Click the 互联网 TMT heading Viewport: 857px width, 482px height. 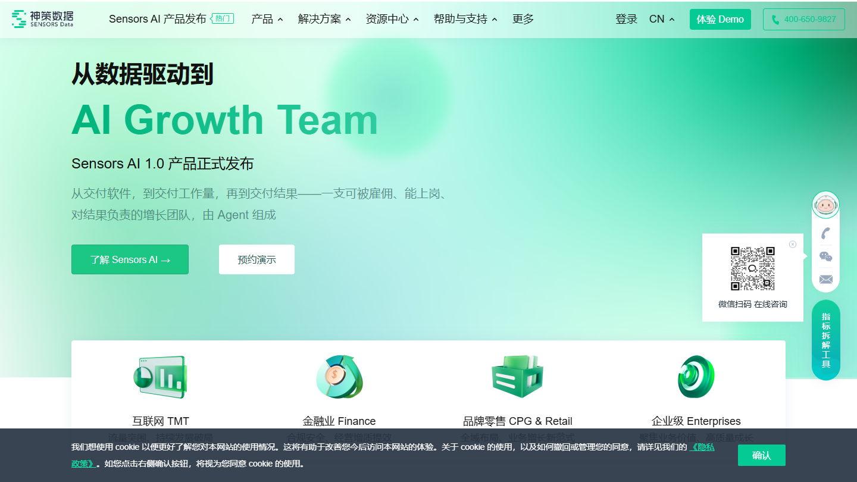pos(161,421)
